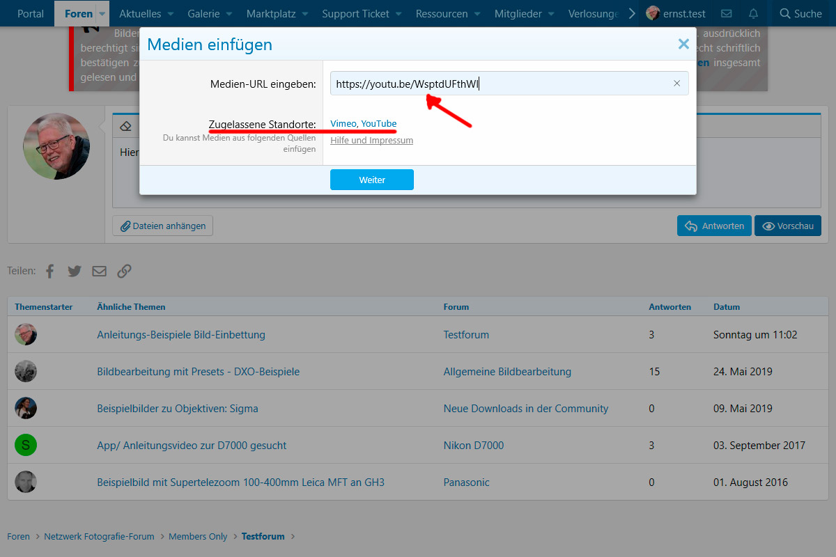This screenshot has width=836, height=557.
Task: Open Neue Downloads in der Community link
Action: pyautogui.click(x=526, y=408)
